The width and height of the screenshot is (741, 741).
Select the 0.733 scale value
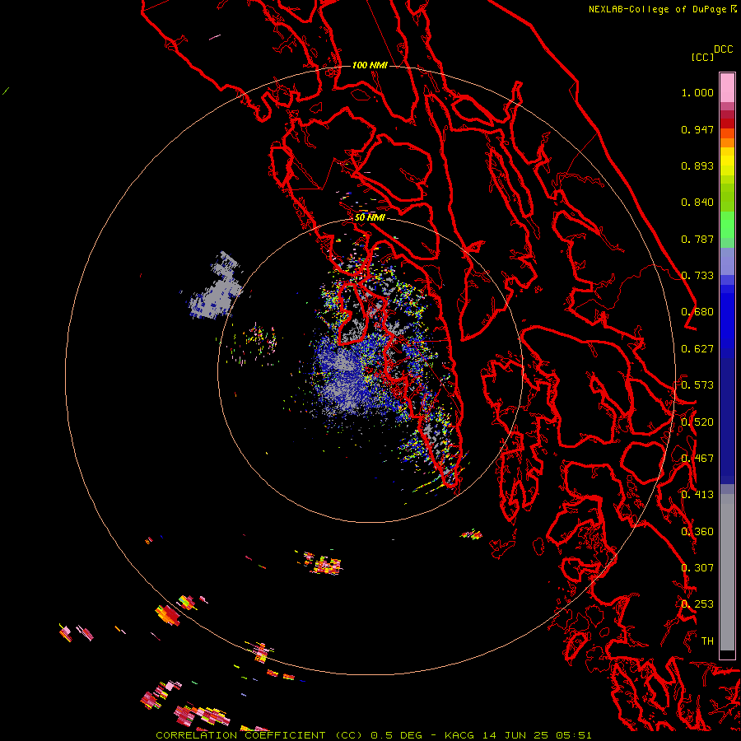point(697,276)
